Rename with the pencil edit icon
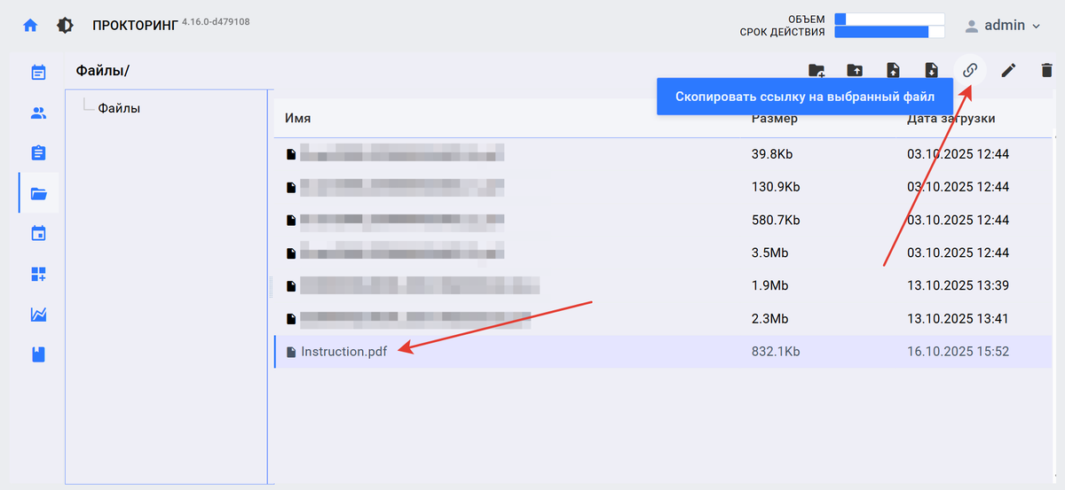Screen dimensions: 1065x490 point(1008,71)
